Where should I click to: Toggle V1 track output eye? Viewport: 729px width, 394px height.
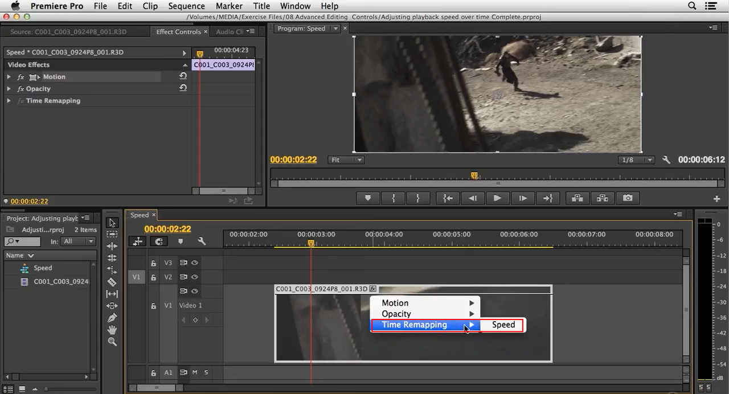point(195,292)
